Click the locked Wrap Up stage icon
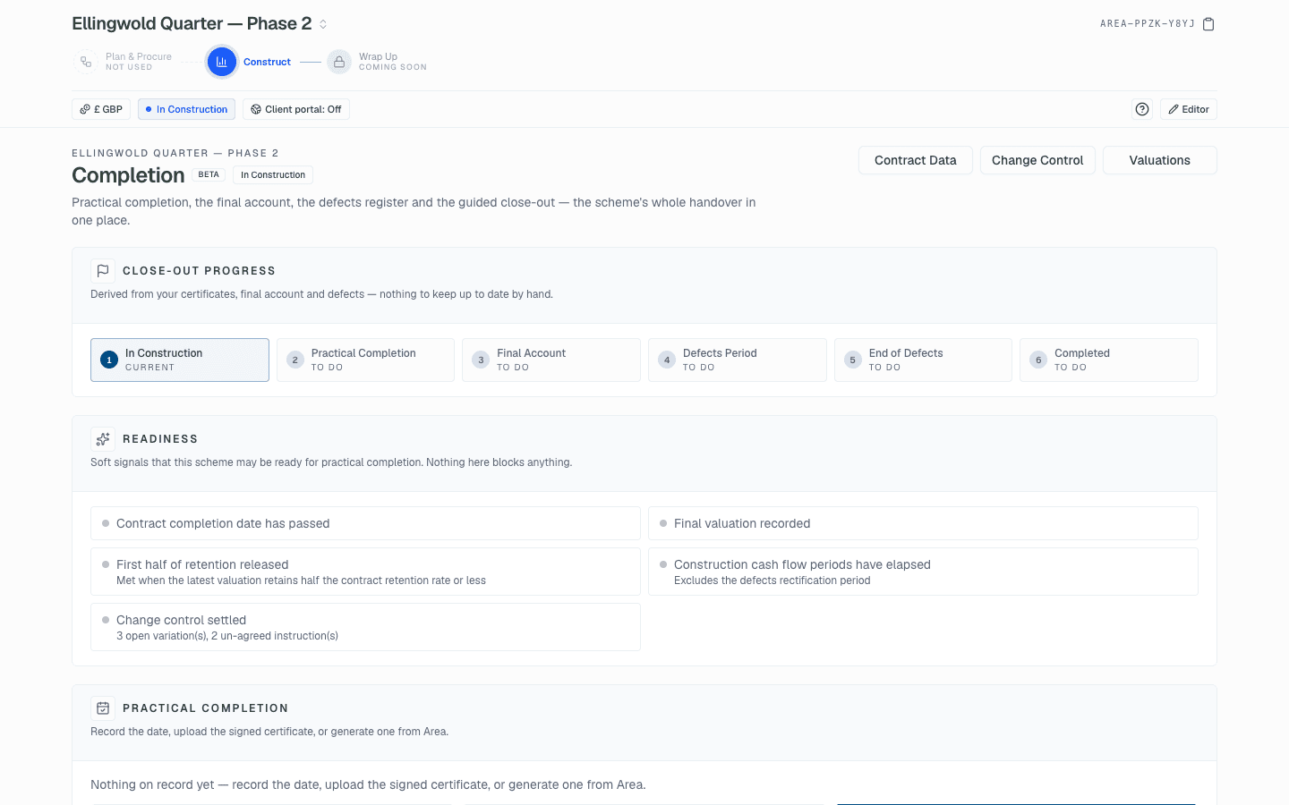1289x805 pixels. click(x=339, y=62)
